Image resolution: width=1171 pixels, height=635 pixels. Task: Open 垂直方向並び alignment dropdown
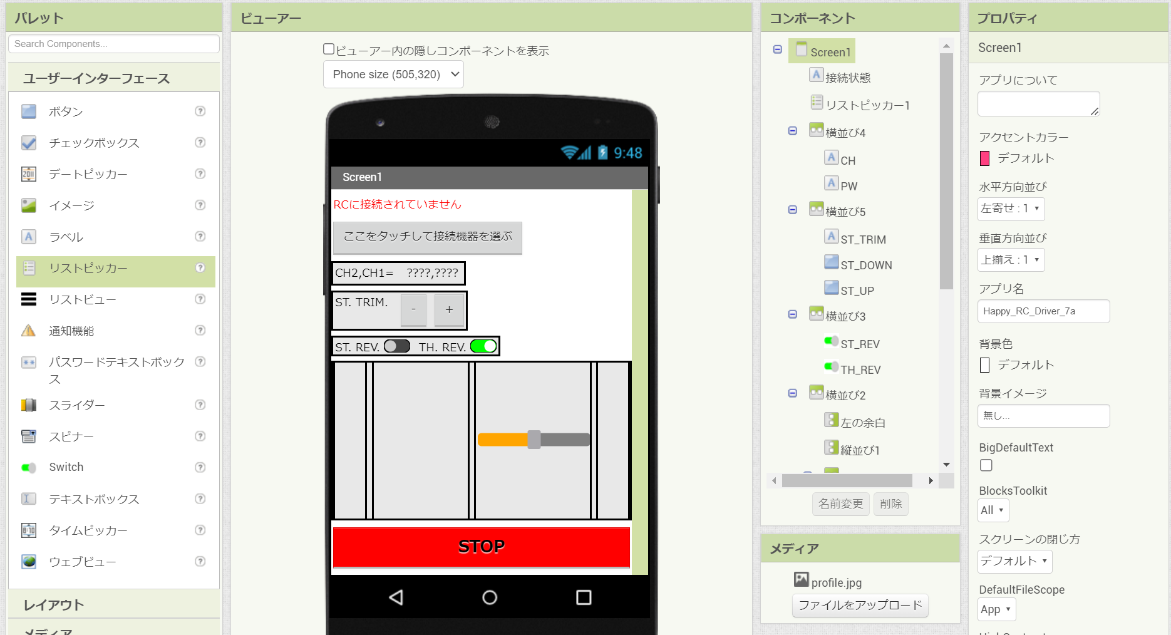point(1011,260)
